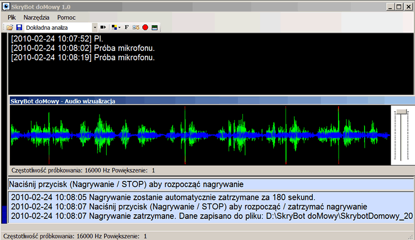Click the black arrow run icon
Screen dimensions: 415x240
[103, 27]
